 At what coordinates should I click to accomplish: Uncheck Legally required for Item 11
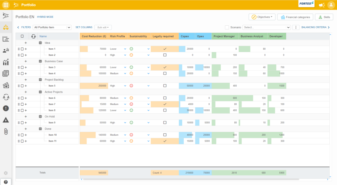(165, 141)
